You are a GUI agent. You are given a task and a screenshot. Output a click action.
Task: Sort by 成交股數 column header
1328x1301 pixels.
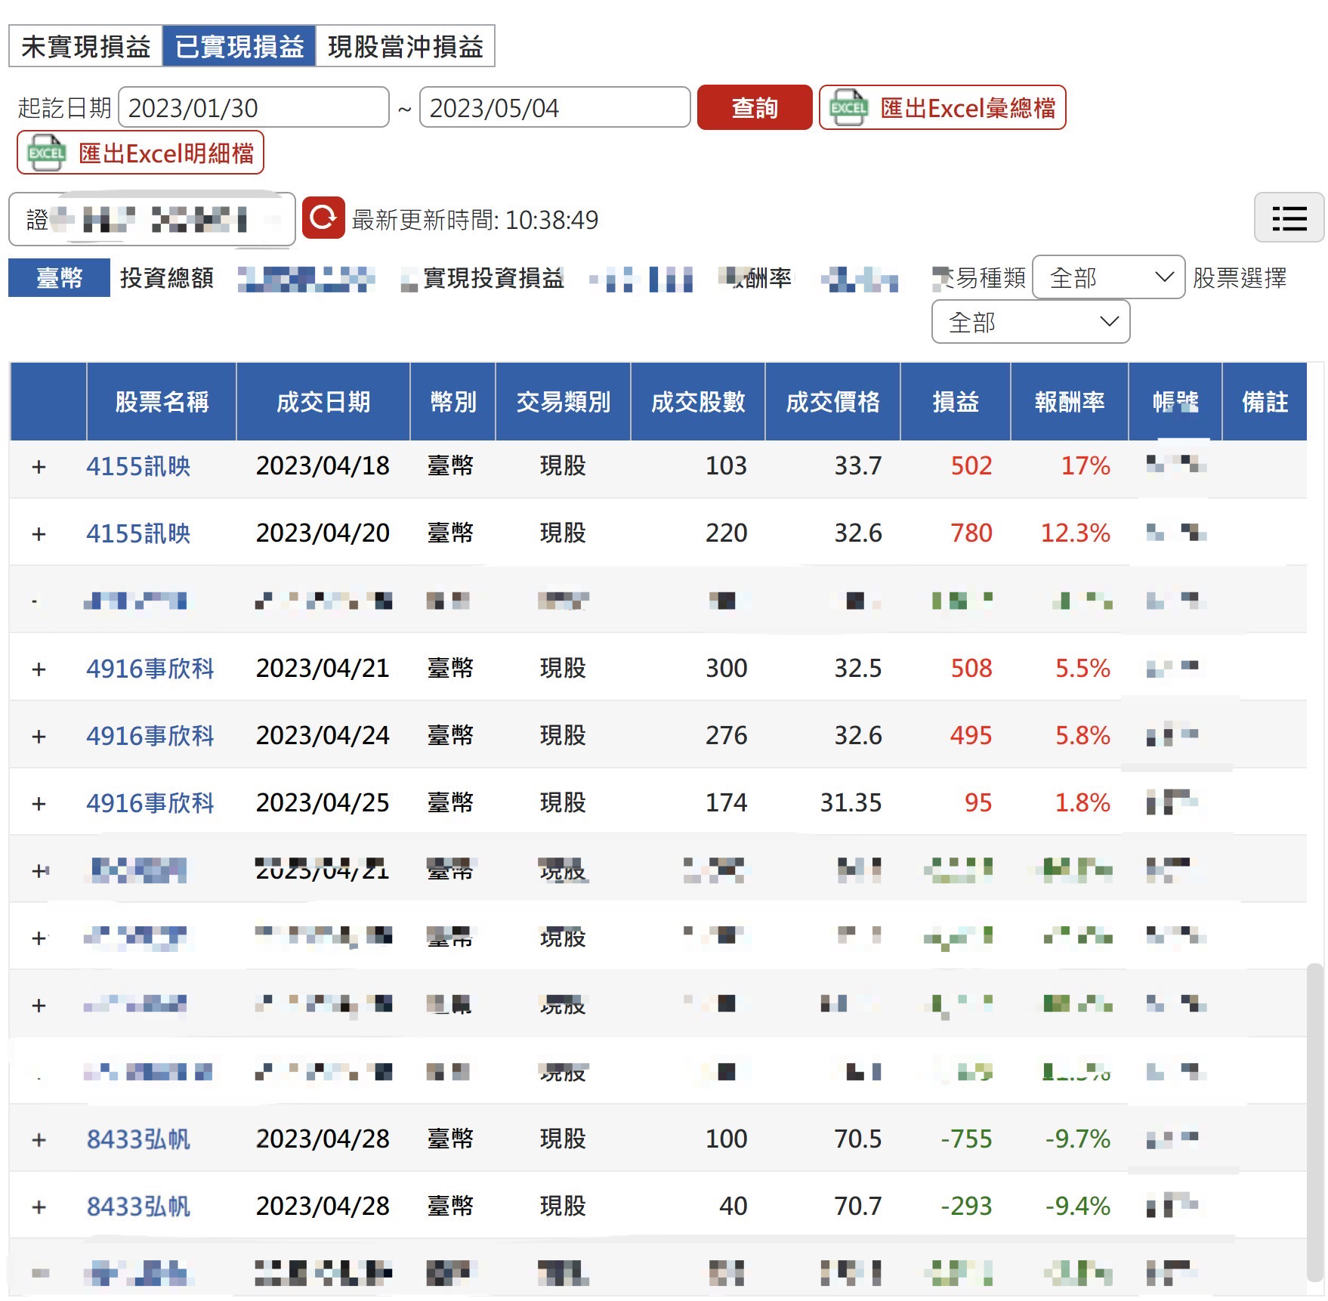(698, 402)
